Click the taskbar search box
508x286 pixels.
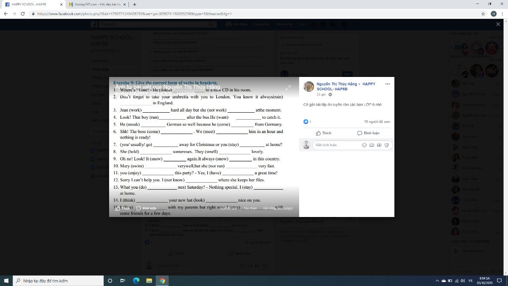[59, 281]
